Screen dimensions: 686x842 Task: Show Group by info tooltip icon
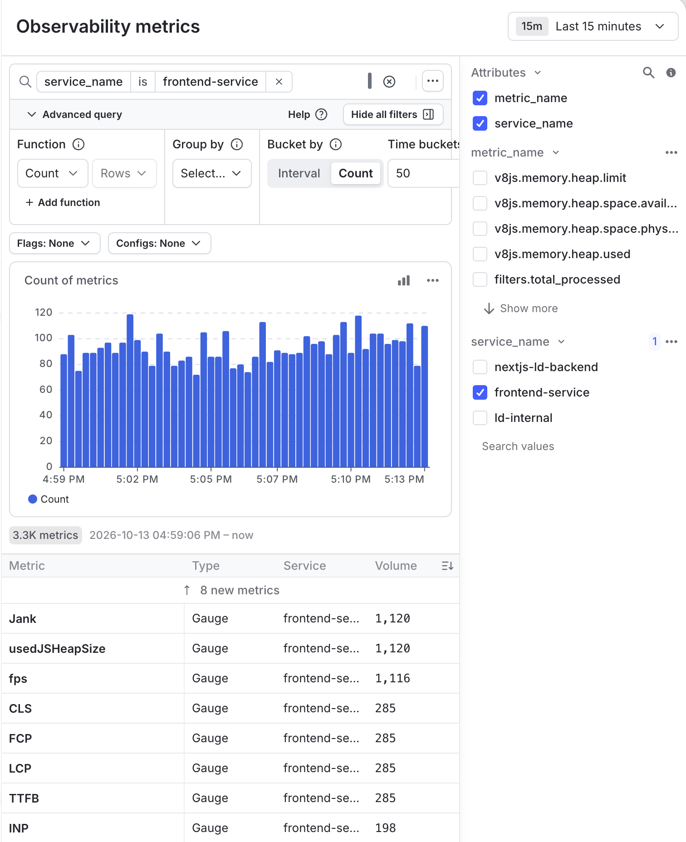(x=237, y=144)
